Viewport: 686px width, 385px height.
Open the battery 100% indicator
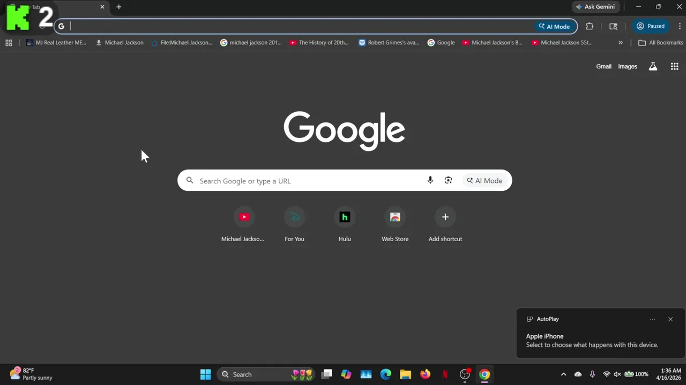click(637, 374)
